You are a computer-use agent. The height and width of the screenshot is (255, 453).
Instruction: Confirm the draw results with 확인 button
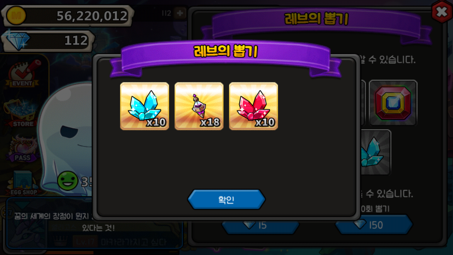[x=226, y=199]
